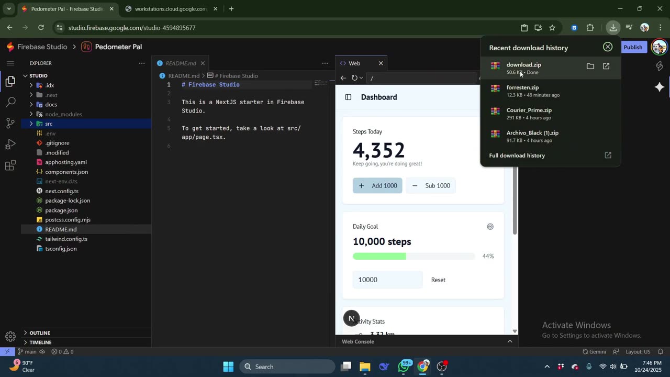Close the Recent download history popup
This screenshot has width=670, height=377.
point(608,47)
